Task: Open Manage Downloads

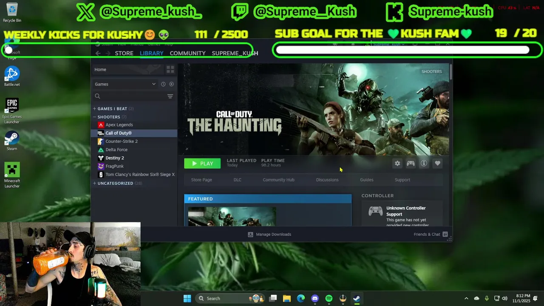Action: point(269,234)
